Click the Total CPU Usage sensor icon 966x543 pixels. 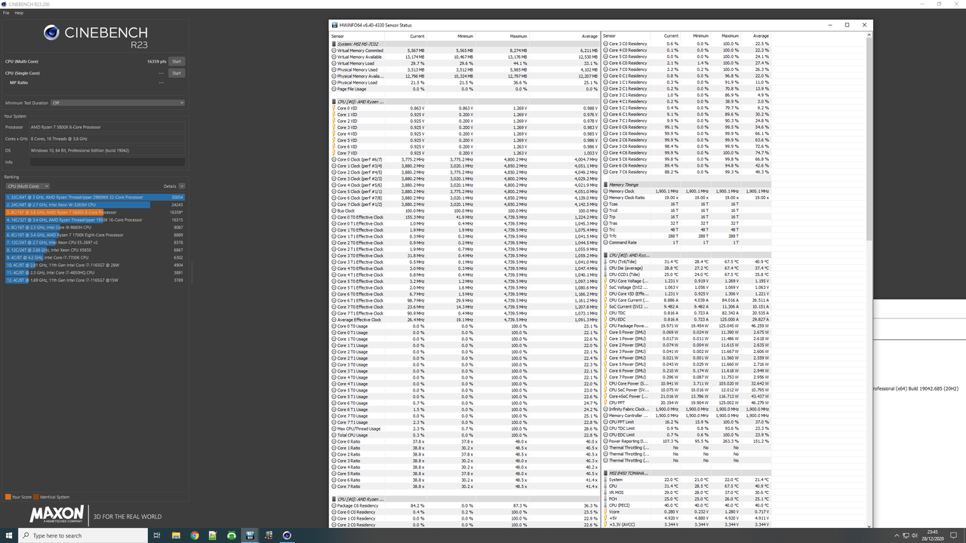tap(334, 435)
